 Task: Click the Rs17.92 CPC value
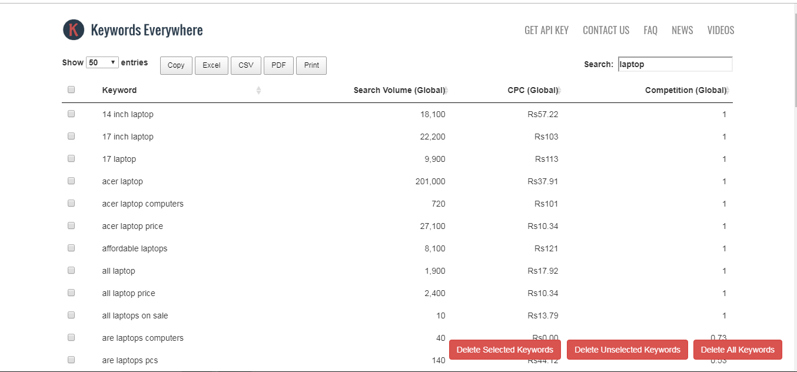pos(543,271)
